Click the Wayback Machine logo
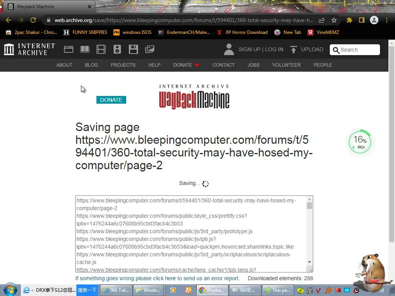Screen dimensions: 395x296 pos(194,97)
